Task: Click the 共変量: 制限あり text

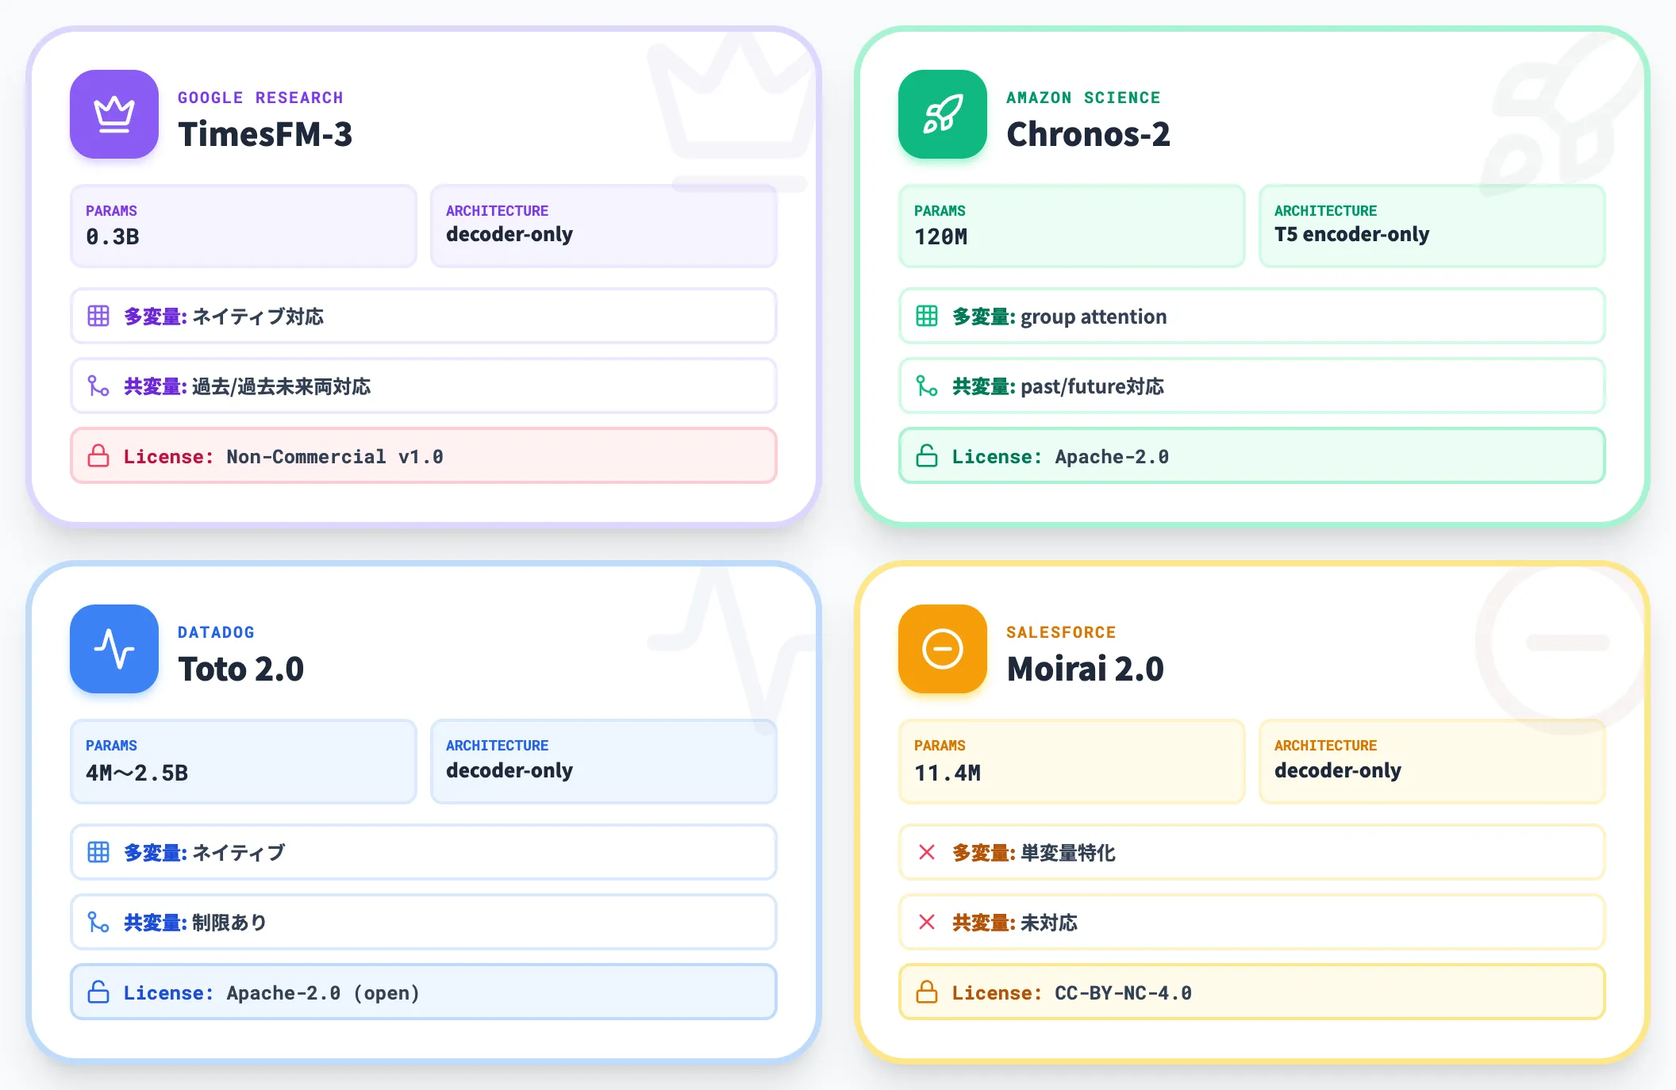Action: pyautogui.click(x=195, y=923)
